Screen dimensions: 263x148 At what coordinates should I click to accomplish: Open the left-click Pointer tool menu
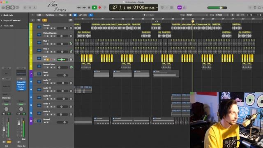pyautogui.click(x=145, y=15)
